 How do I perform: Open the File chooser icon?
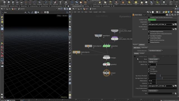[176, 93]
